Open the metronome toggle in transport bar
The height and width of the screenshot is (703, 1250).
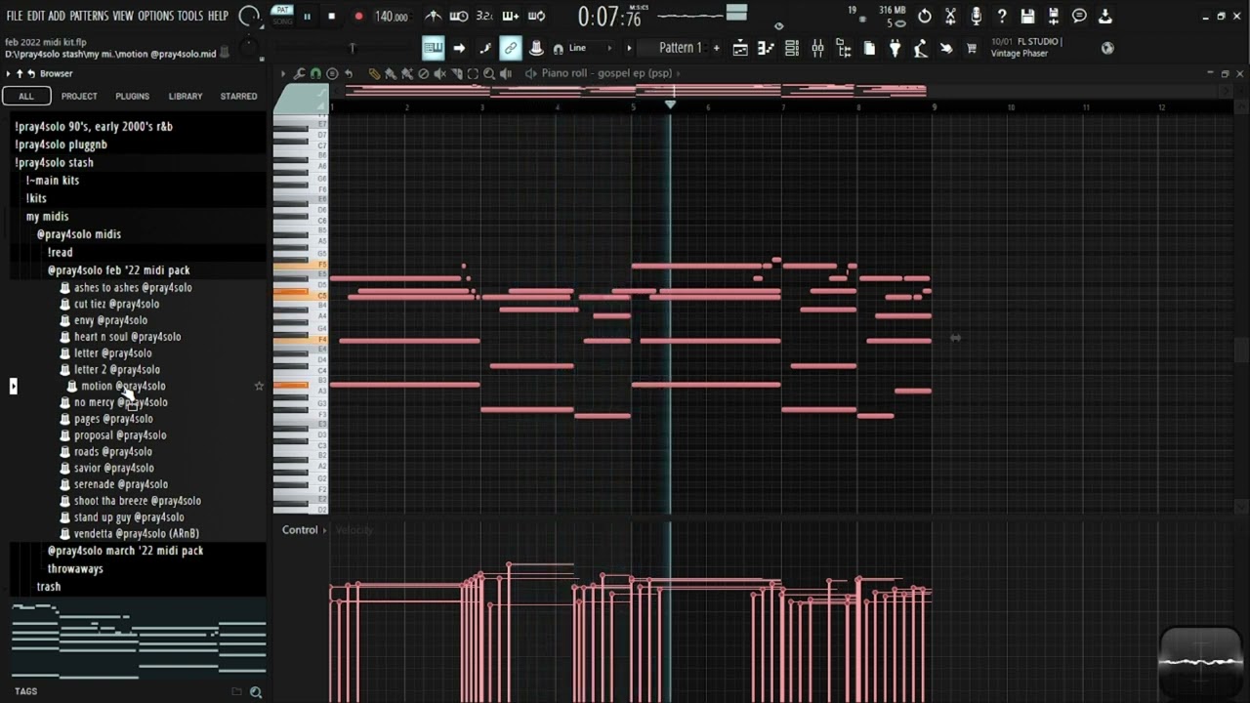pyautogui.click(x=434, y=17)
